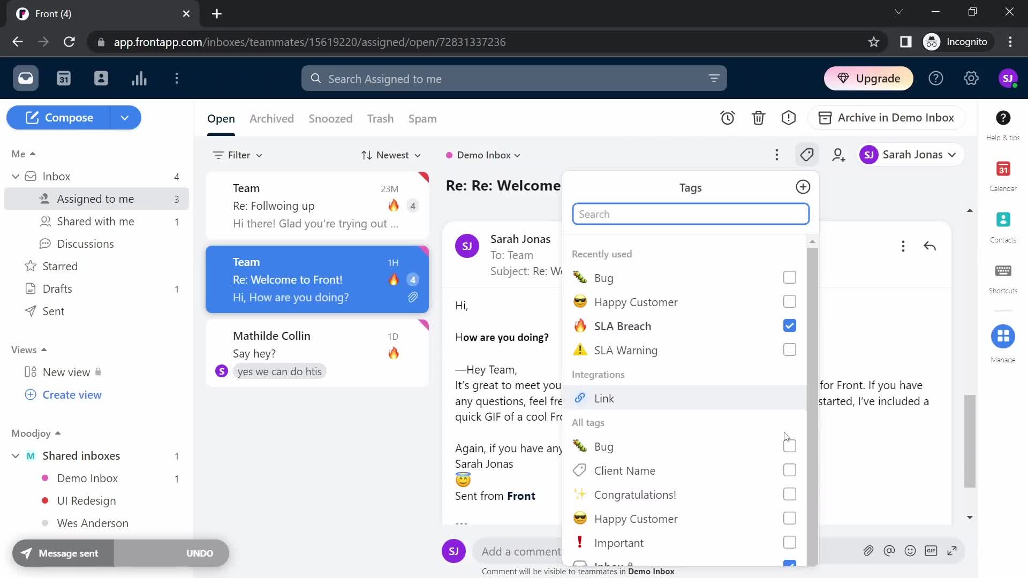The width and height of the screenshot is (1028, 578).
Task: Open Shared with me folder
Action: (x=96, y=222)
